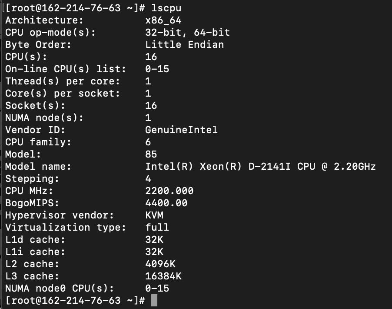
Task: Click the KVM hypervisor vendor value
Action: (x=154, y=215)
